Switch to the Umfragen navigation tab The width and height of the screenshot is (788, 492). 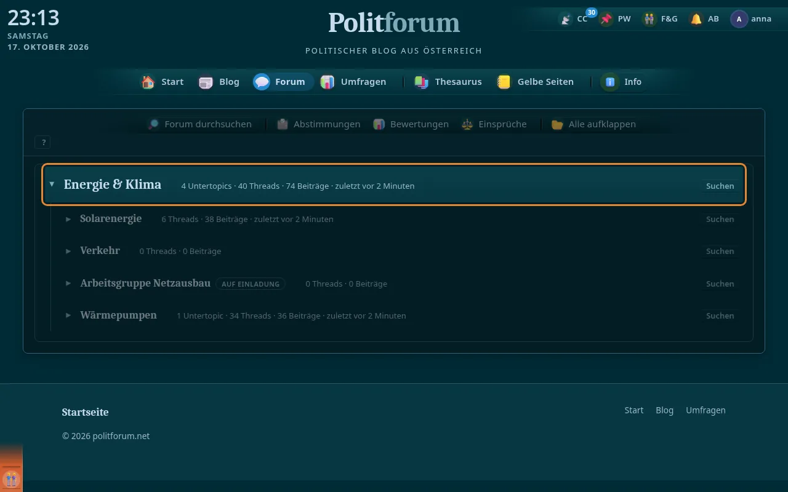(353, 82)
